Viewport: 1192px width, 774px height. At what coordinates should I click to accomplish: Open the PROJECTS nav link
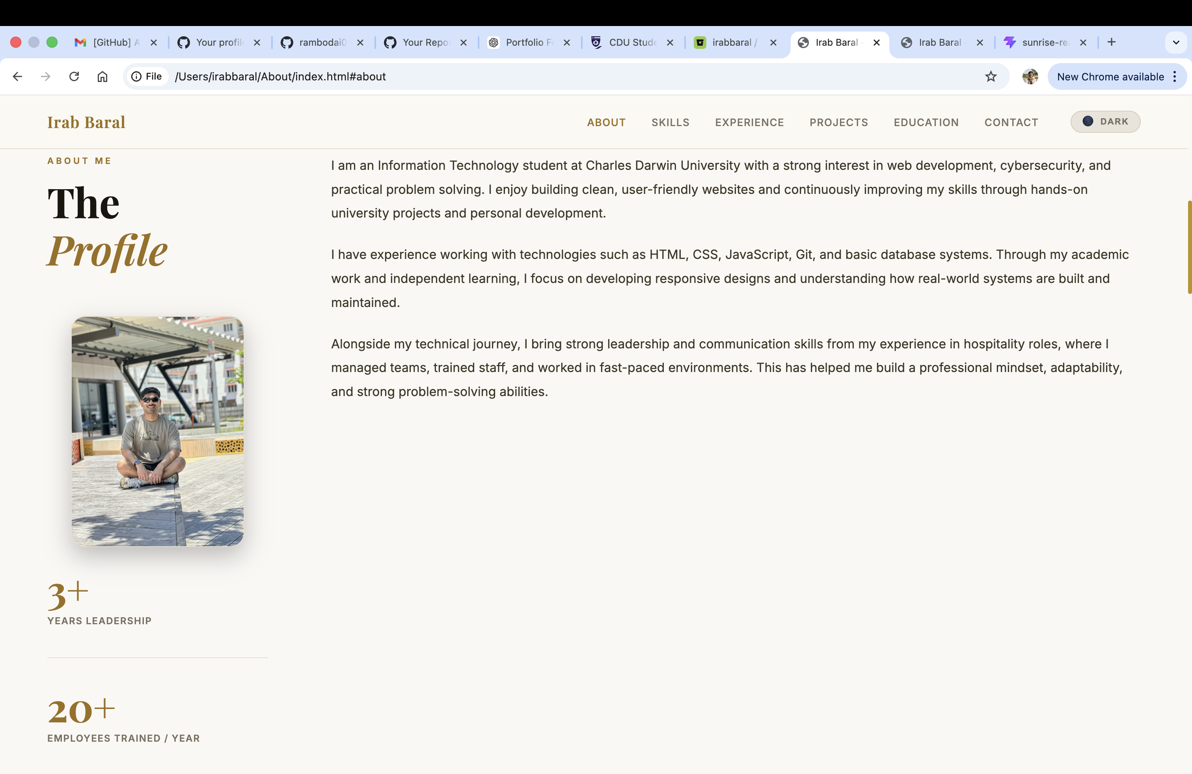tap(838, 123)
